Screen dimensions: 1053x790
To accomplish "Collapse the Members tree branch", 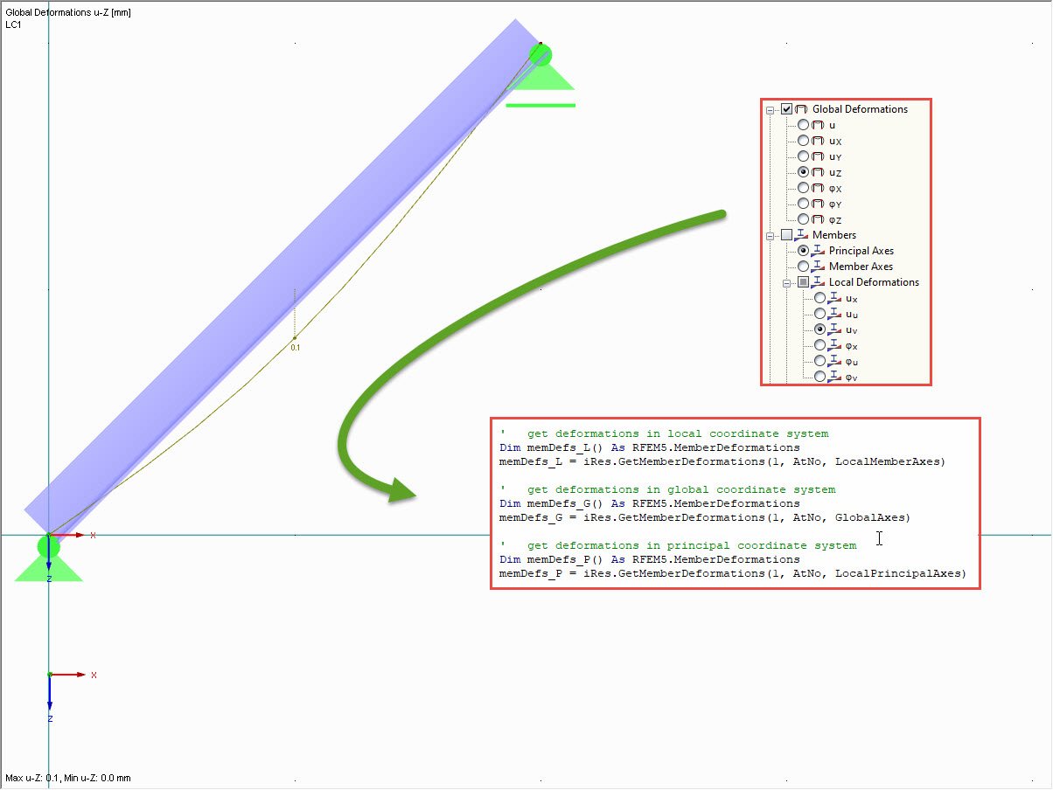I will point(771,234).
